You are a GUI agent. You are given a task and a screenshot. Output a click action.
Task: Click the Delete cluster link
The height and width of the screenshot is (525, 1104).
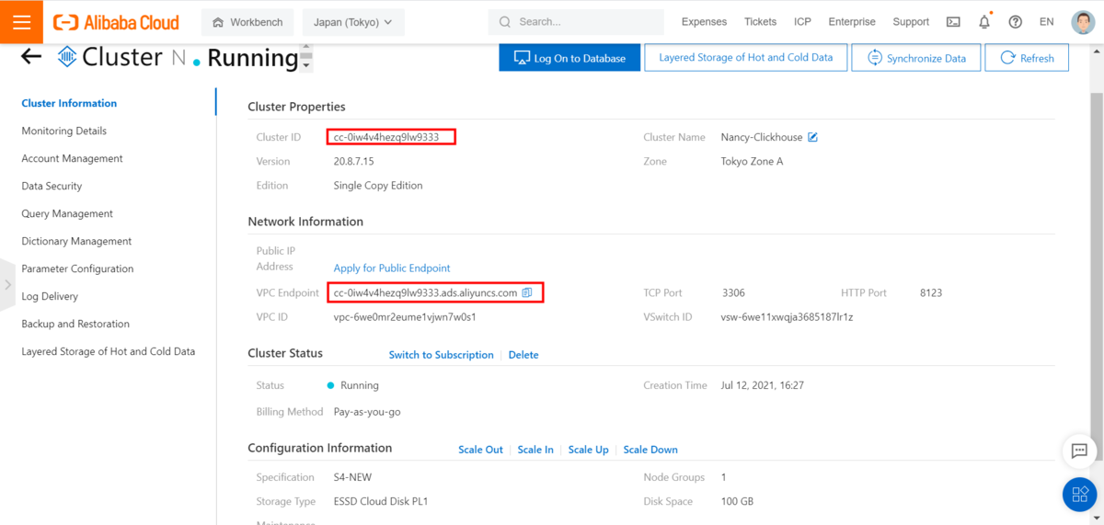[523, 354]
